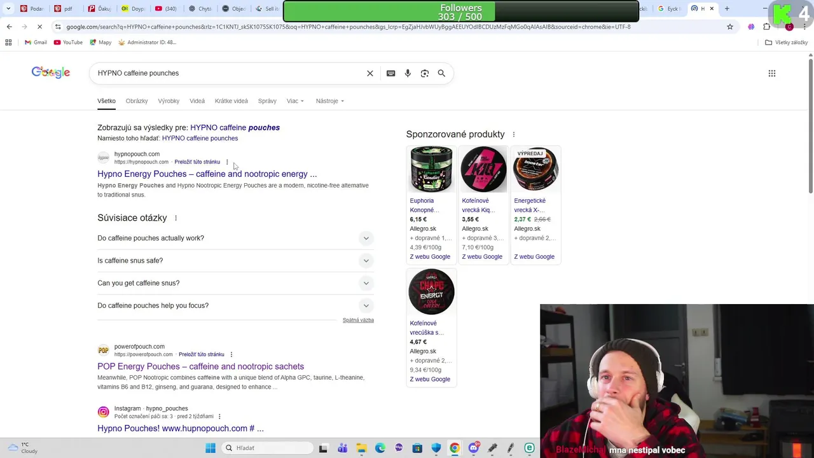Switch to 'Výrobky' products tab
Screen dimensions: 814x458
point(169,101)
